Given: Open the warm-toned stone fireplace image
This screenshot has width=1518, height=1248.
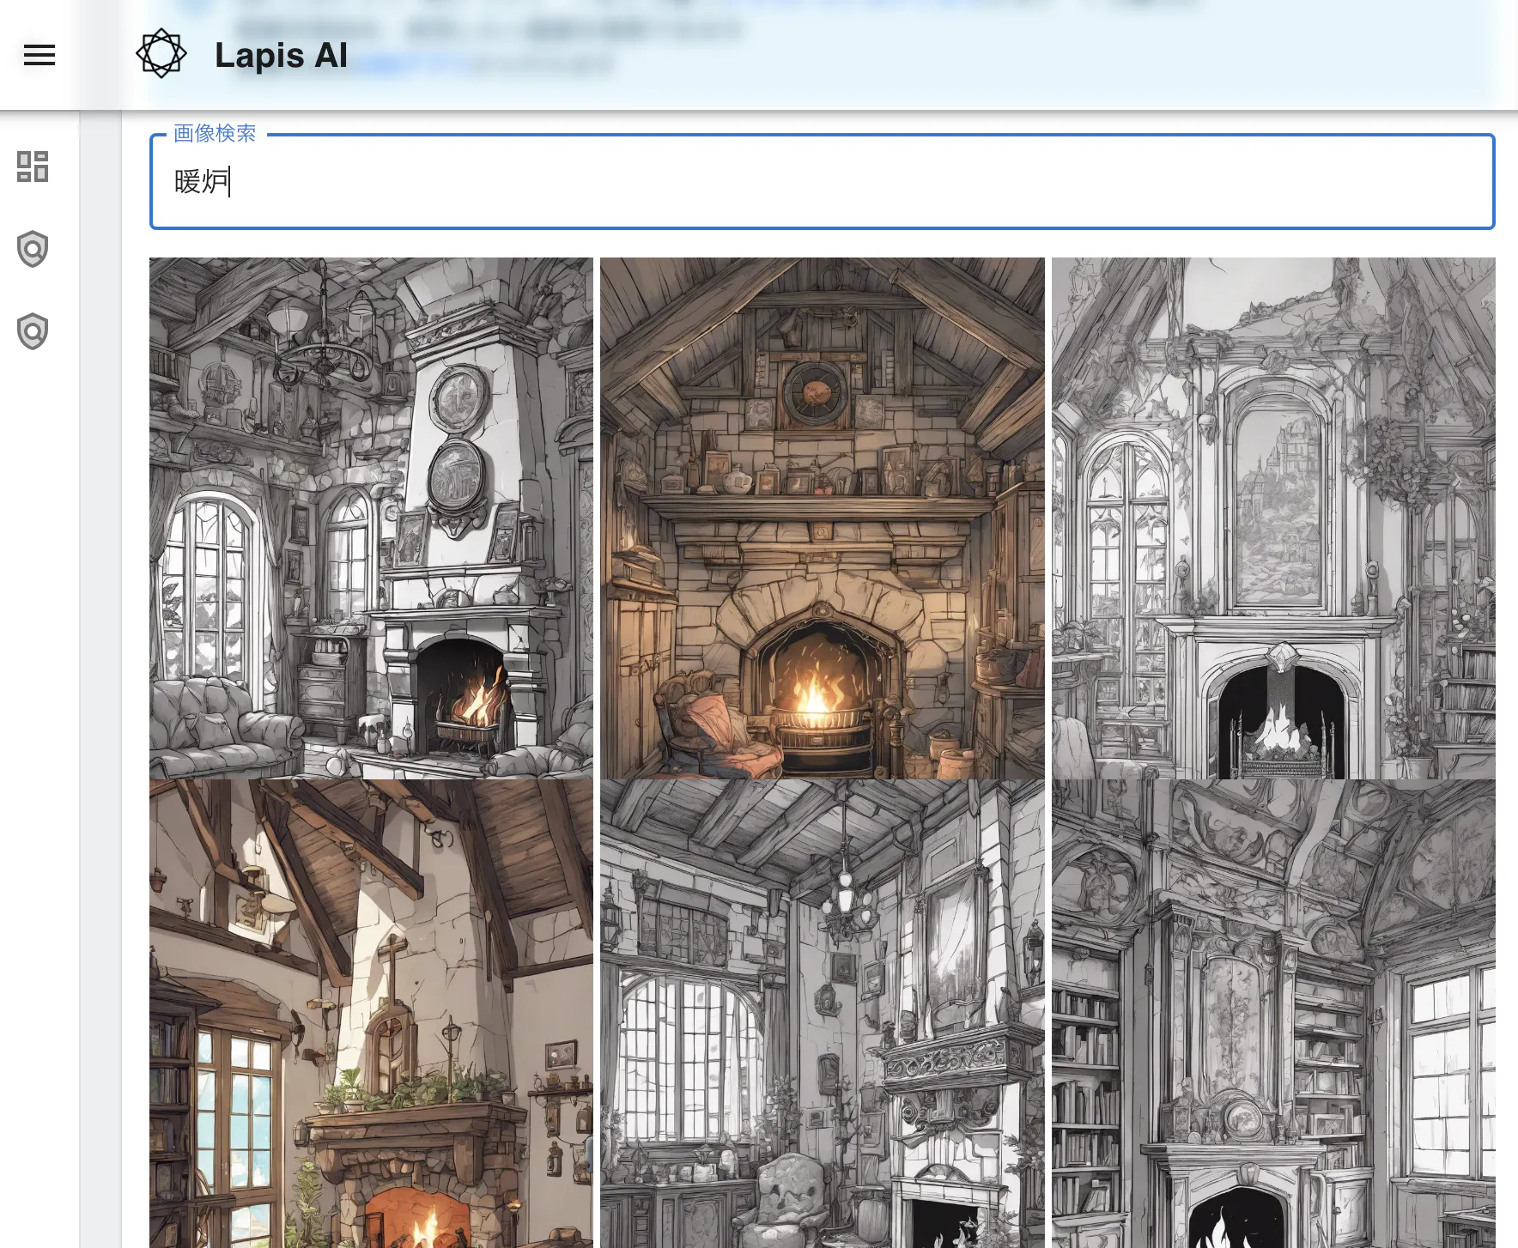Looking at the screenshot, I should coord(822,518).
